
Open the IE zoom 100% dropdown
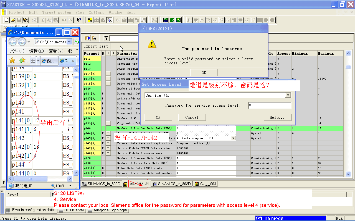tap(70, 186)
